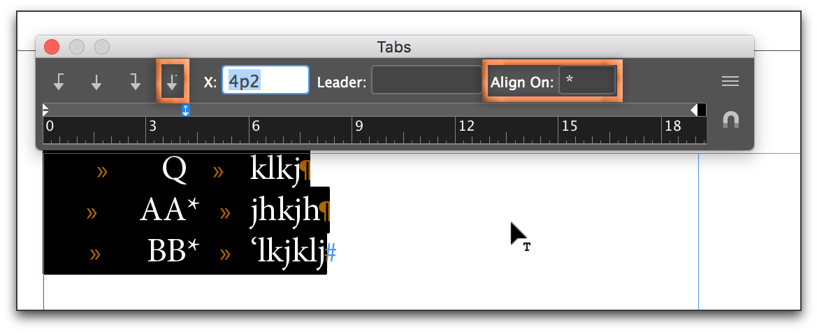
Task: Click the blue tab stop marker on ruler
Action: point(186,110)
